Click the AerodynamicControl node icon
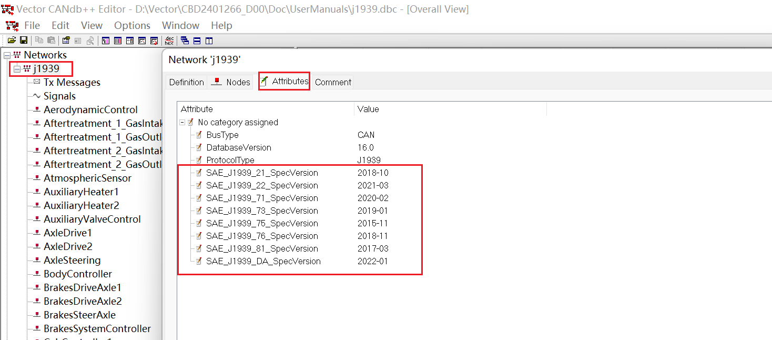Viewport: 772px width, 340px height. coord(37,109)
